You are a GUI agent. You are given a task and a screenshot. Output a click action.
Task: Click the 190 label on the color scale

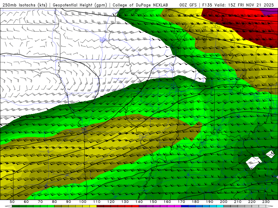click(x=210, y=202)
